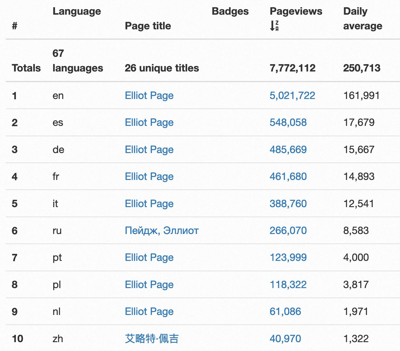The height and width of the screenshot is (351, 400).
Task: Click the pl language code cell
Action: tap(57, 285)
